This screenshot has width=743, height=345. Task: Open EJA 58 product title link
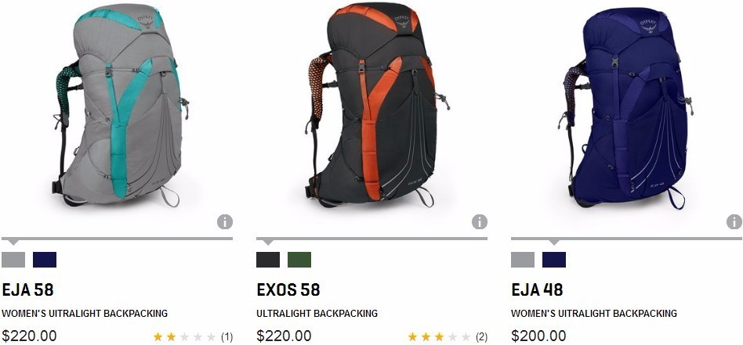click(x=28, y=289)
